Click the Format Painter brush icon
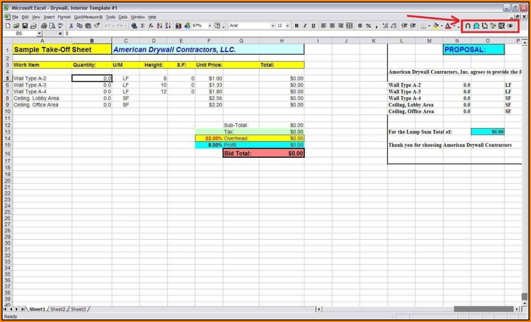Image resolution: width=531 pixels, height=322 pixels. point(97,26)
